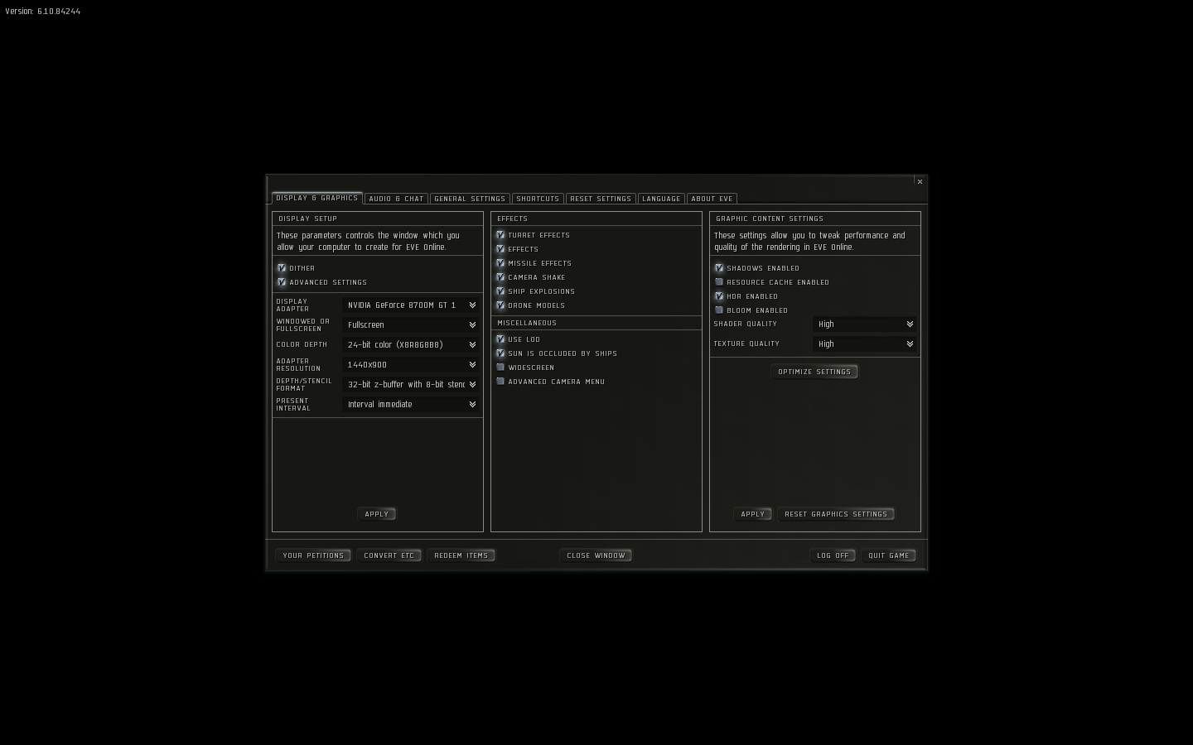Open the Display Adapter dropdown
Viewport: 1193px width, 745px height.
(411, 305)
